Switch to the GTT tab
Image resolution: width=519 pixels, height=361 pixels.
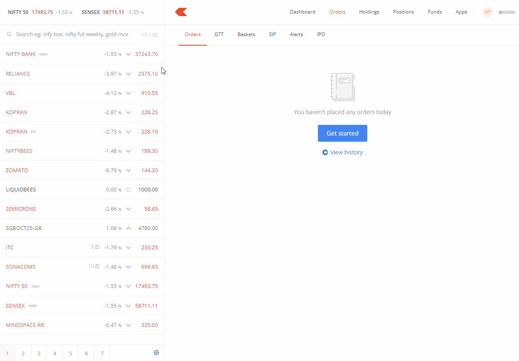point(219,34)
